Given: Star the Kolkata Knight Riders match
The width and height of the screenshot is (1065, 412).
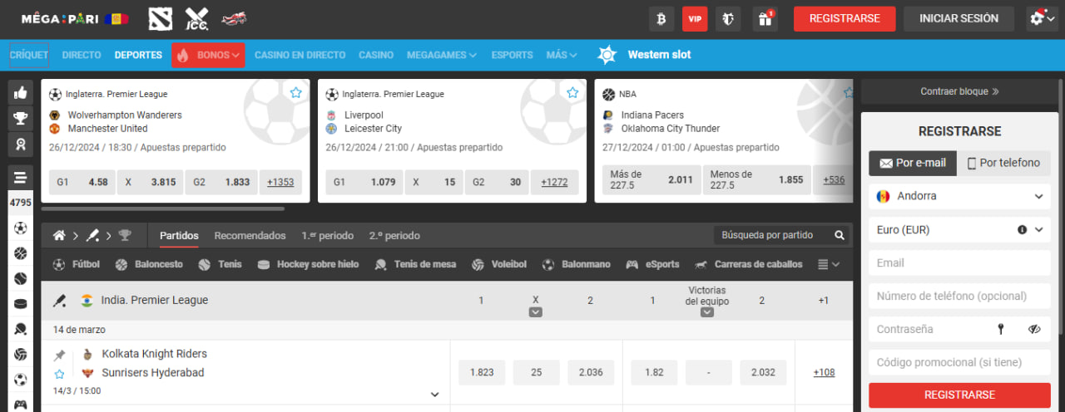Looking at the screenshot, I should [x=59, y=375].
